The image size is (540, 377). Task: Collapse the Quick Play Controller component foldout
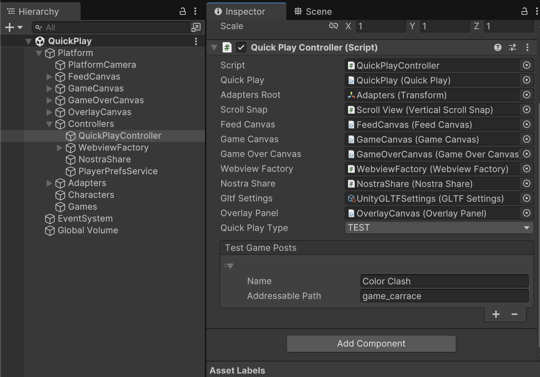tap(214, 47)
